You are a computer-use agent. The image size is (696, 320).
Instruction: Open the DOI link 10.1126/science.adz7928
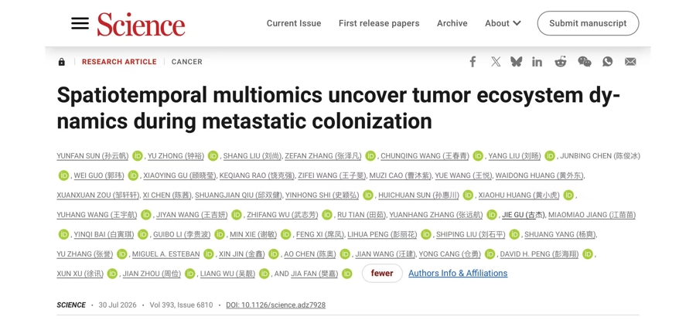pyautogui.click(x=275, y=305)
